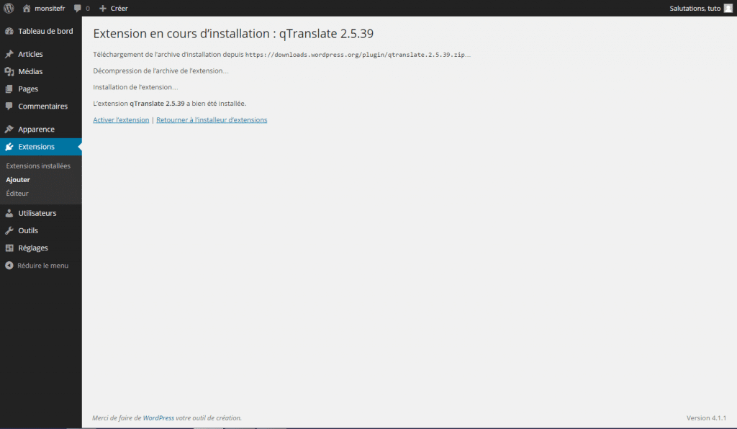737x429 pixels.
Task: Click Retourner à l'installeur d'extensions link
Action: (212, 120)
